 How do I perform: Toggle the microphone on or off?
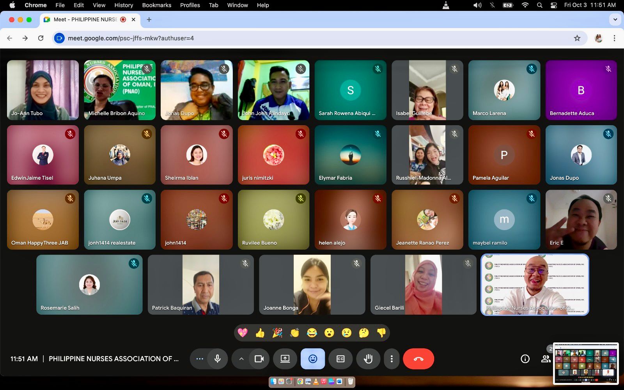(x=218, y=359)
